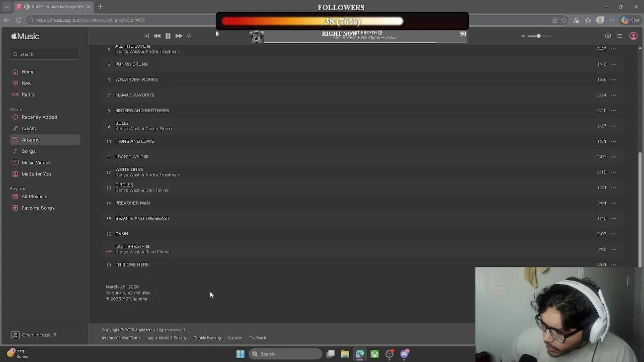Open Cookie Warning link

[x=207, y=338]
